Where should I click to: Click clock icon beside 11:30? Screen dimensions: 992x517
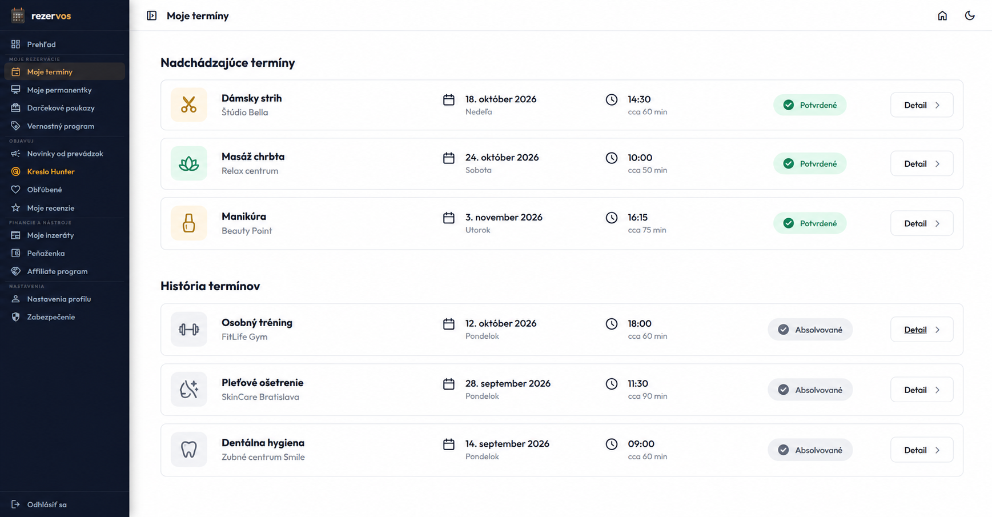[x=612, y=384]
